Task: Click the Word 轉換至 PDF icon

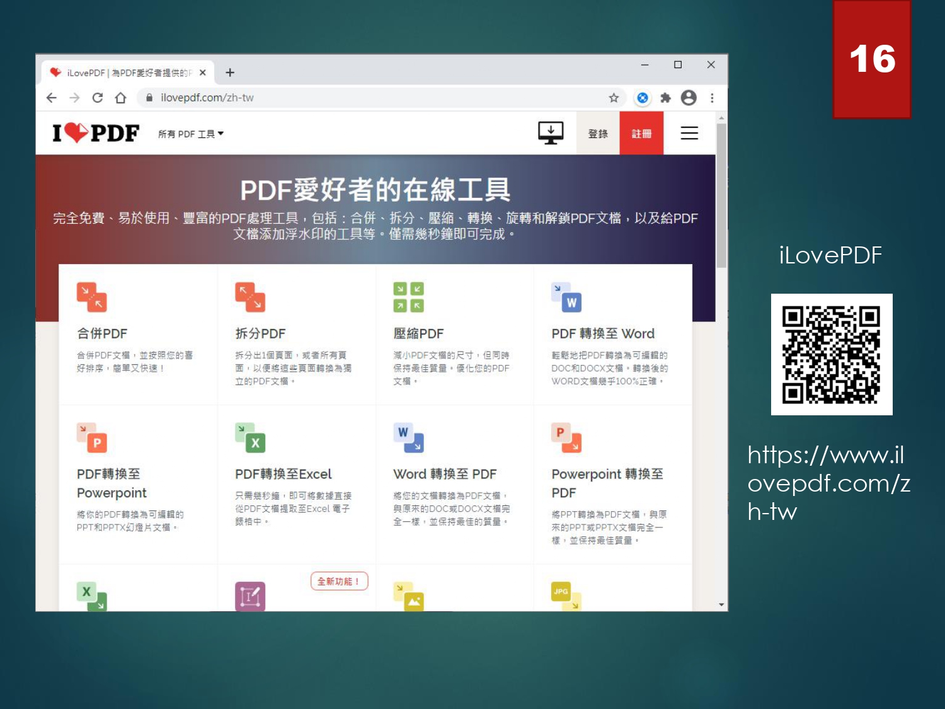Action: pos(408,438)
